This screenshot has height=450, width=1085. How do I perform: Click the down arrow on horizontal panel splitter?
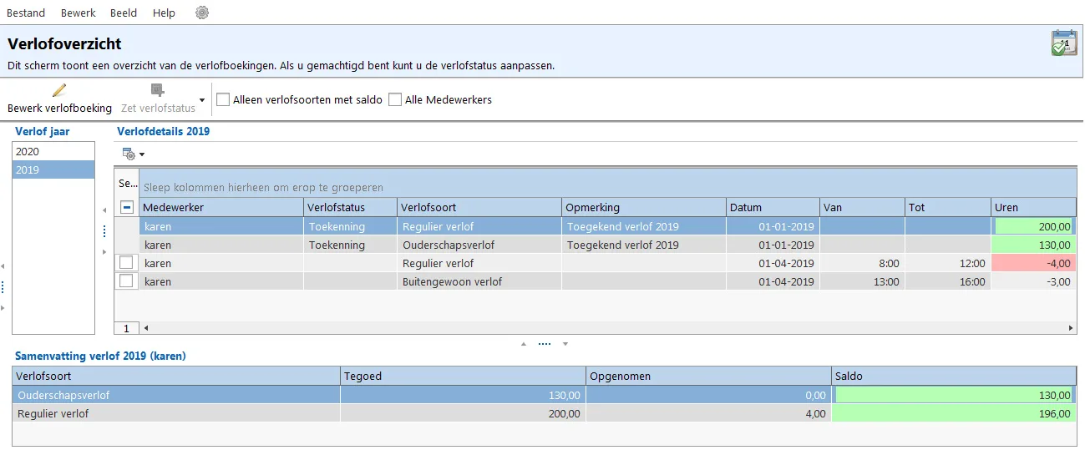click(x=565, y=344)
